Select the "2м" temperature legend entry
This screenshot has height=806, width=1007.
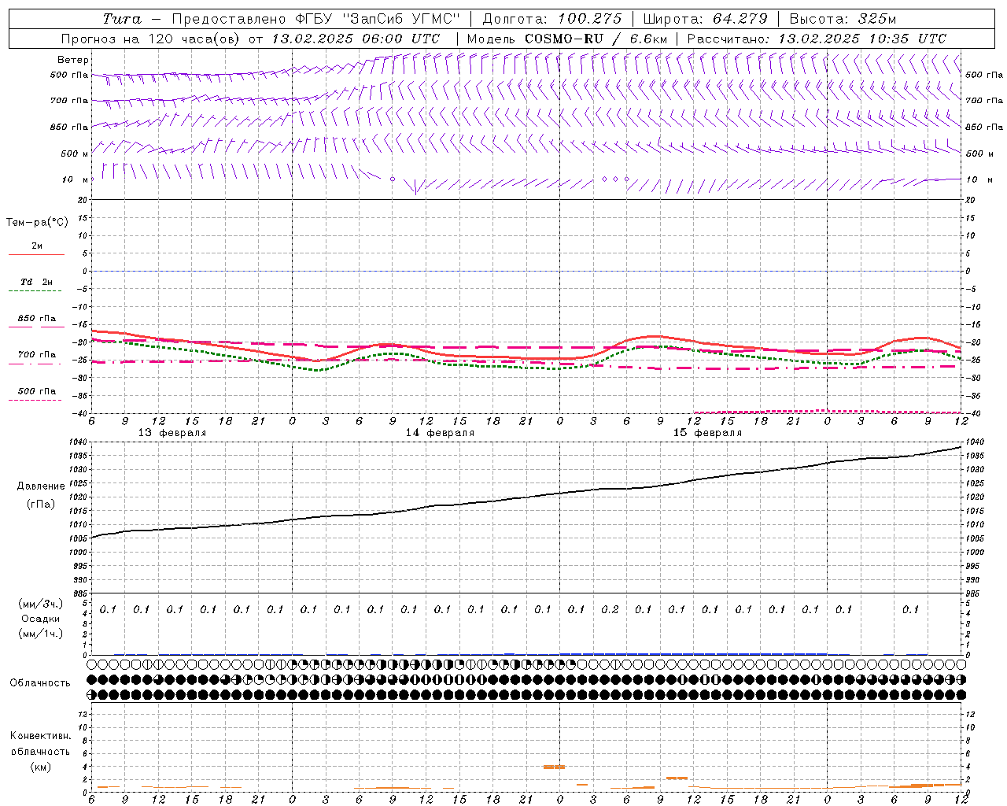37,246
